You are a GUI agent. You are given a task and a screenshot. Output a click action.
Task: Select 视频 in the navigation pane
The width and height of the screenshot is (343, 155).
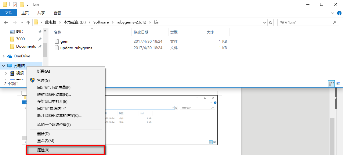point(20,73)
